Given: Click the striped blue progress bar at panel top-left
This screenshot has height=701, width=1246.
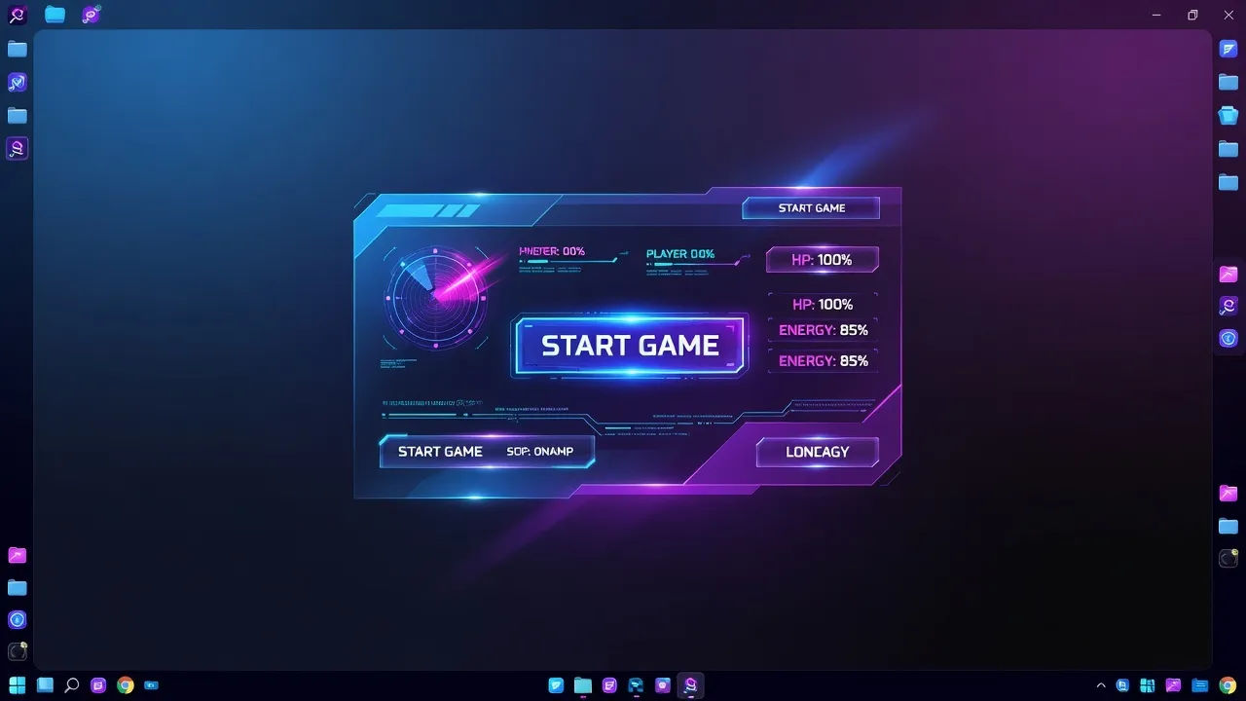Looking at the screenshot, I should (x=428, y=210).
